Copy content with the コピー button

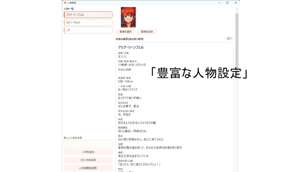tap(229, 38)
